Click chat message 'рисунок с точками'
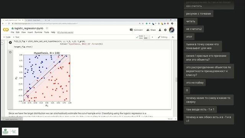 pyautogui.click(x=198, y=14)
